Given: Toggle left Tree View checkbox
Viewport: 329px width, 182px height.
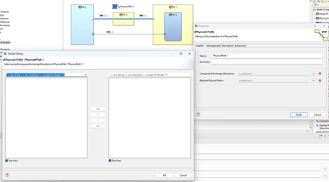Looking at the screenshot, I should pyautogui.click(x=6, y=160).
